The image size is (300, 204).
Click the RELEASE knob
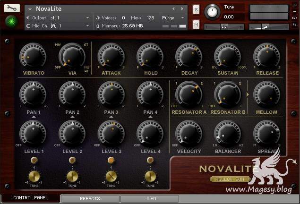pyautogui.click(x=267, y=56)
